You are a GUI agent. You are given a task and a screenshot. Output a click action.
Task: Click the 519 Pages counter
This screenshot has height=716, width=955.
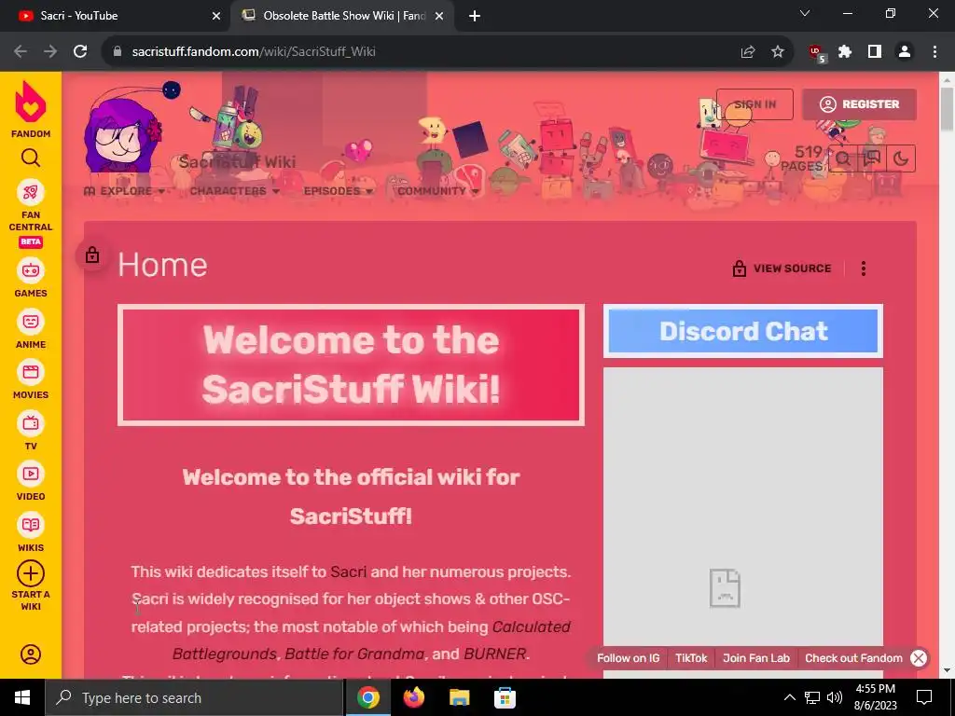point(803,158)
